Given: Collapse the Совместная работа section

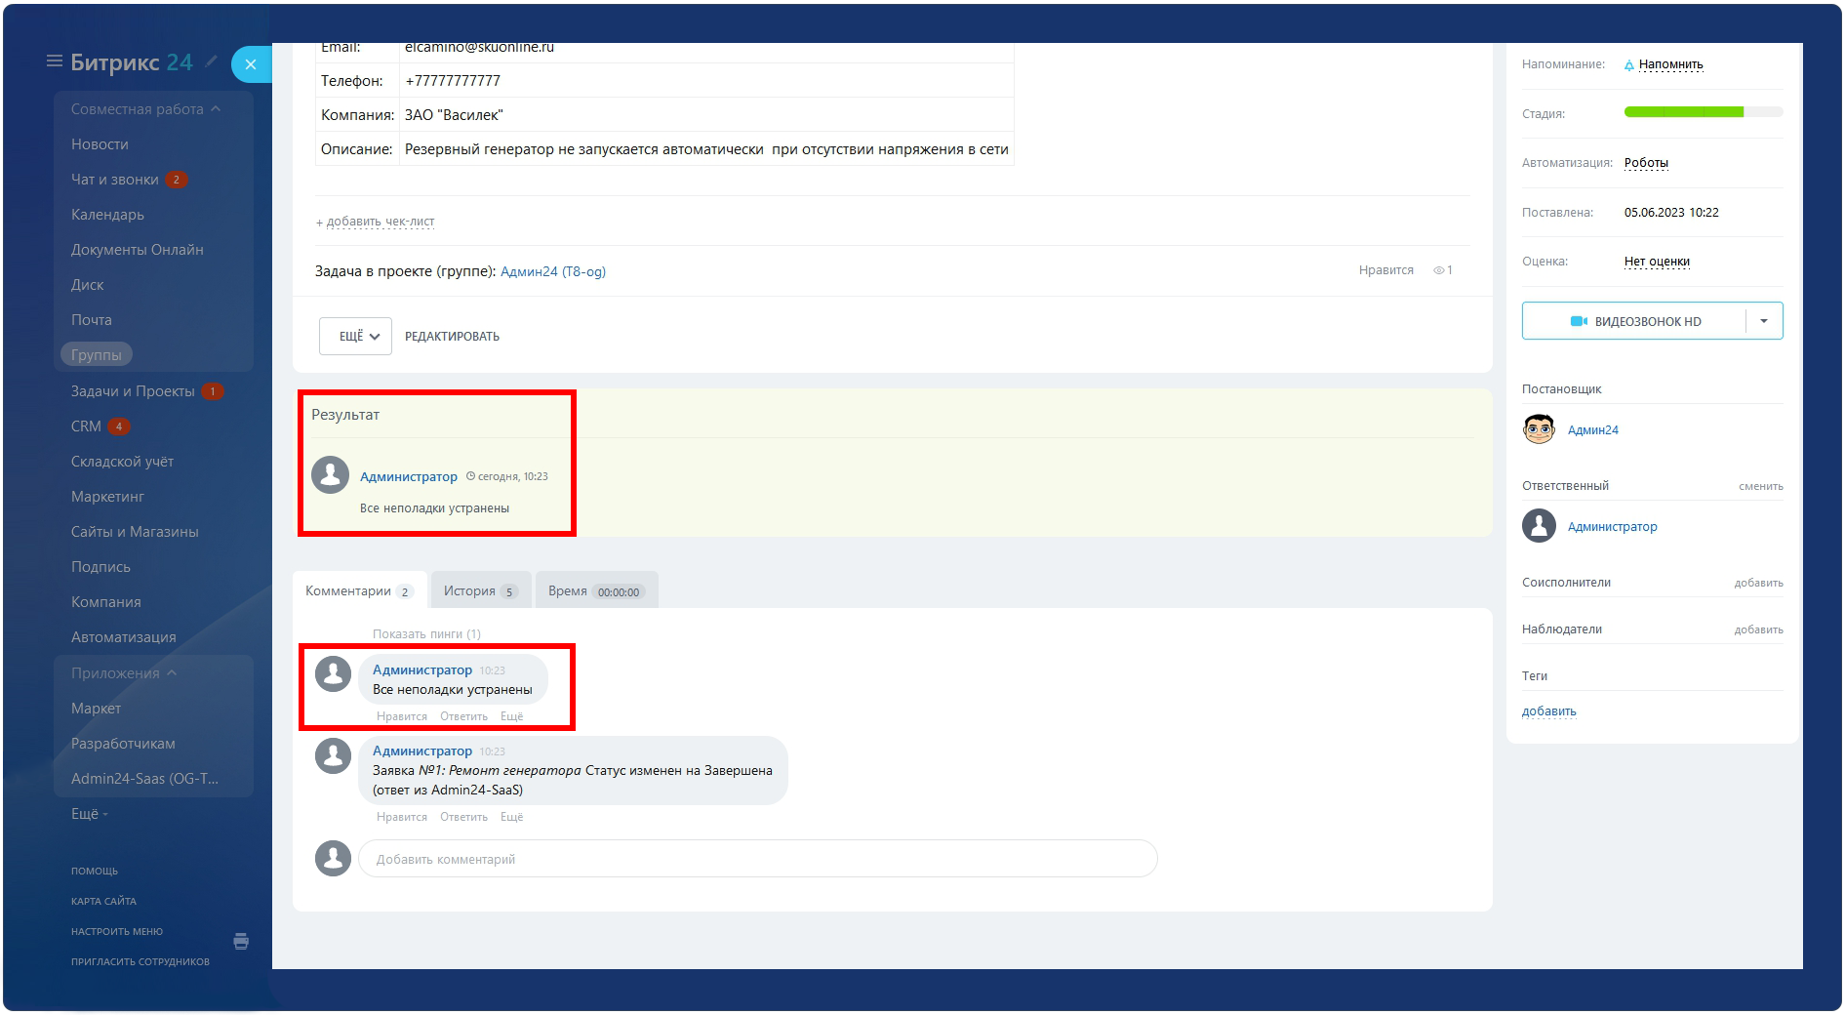Looking at the screenshot, I should click(146, 109).
